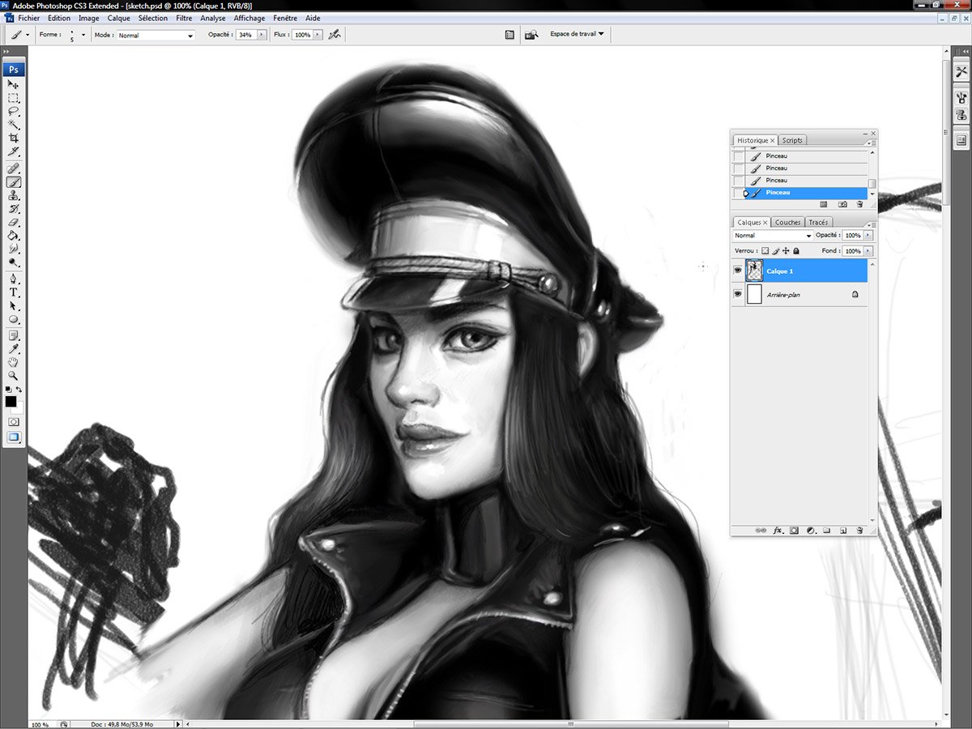
Task: Select the Hand tool
Action: pos(14,363)
